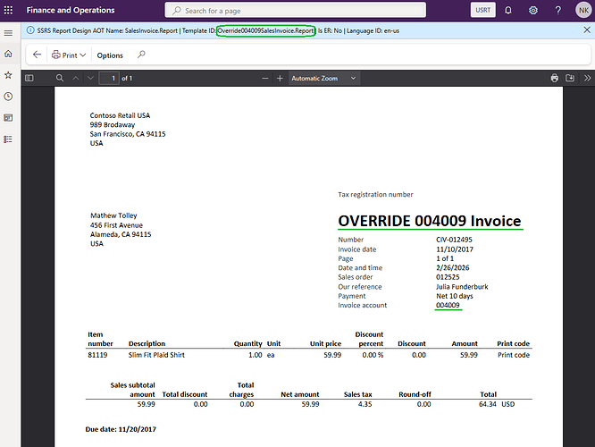Go to Home in the sidebar
This screenshot has height=447, width=595.
click(x=8, y=54)
